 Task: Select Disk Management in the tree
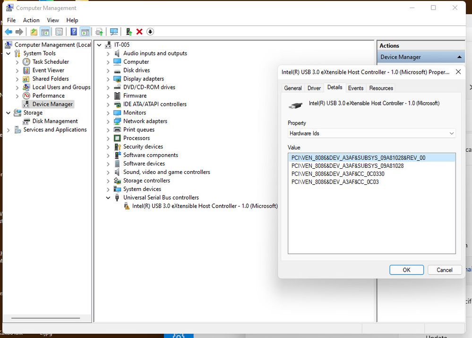click(55, 121)
